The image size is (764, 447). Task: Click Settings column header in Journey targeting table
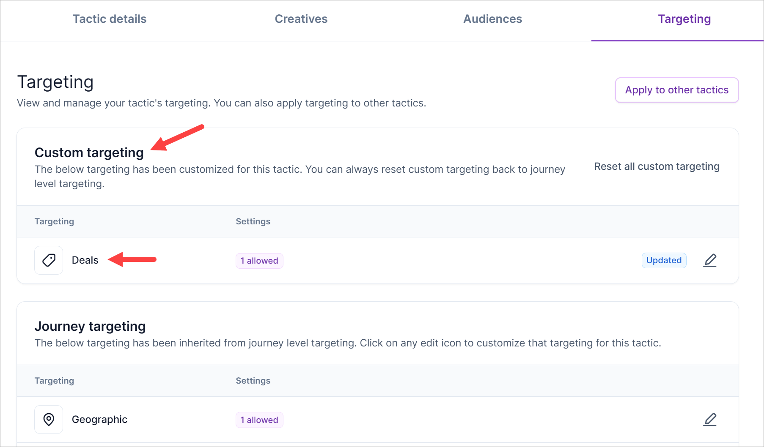point(253,381)
